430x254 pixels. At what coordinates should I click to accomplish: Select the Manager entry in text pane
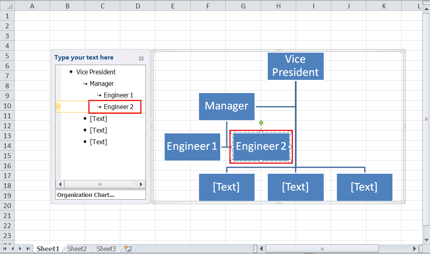point(102,83)
